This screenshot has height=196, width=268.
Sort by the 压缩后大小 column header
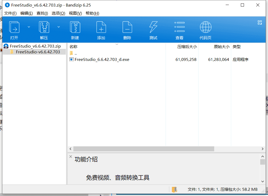pos(182,47)
